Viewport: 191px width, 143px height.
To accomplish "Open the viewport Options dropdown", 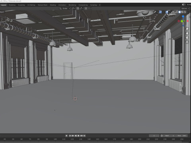I will coord(185,8).
